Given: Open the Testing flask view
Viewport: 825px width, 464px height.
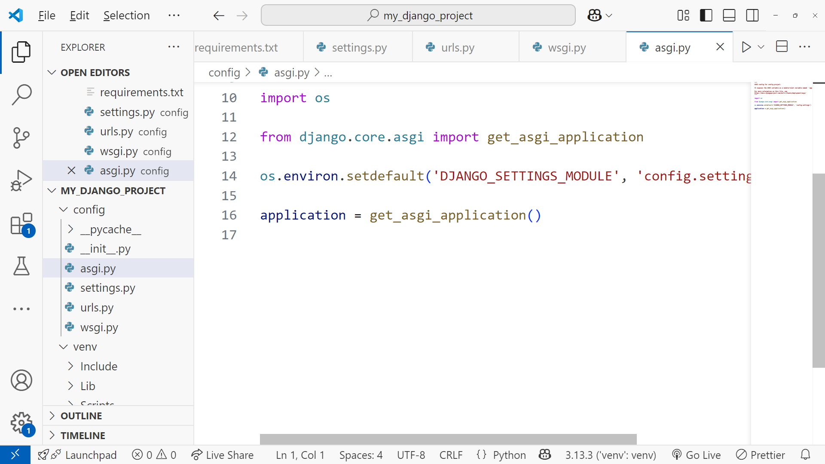Looking at the screenshot, I should tap(21, 266).
